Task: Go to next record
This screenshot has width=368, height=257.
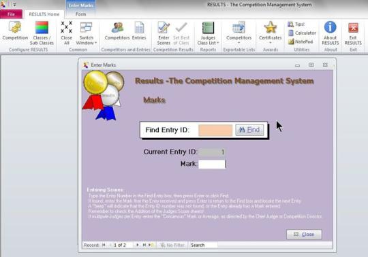Action: [x=138, y=245]
